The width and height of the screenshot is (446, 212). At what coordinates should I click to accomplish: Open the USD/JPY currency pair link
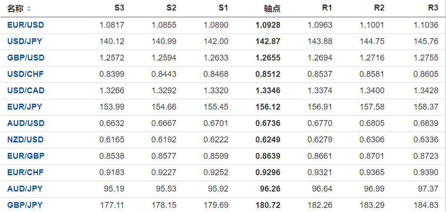pos(25,41)
